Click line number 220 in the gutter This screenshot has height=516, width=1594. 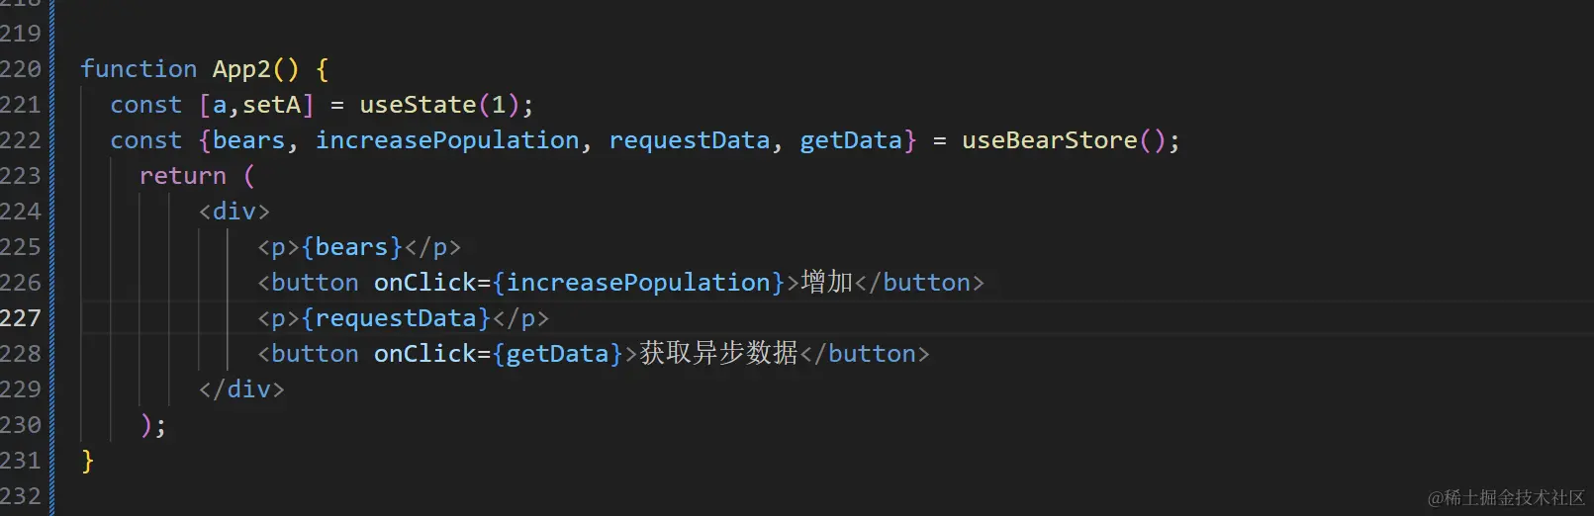click(x=21, y=69)
